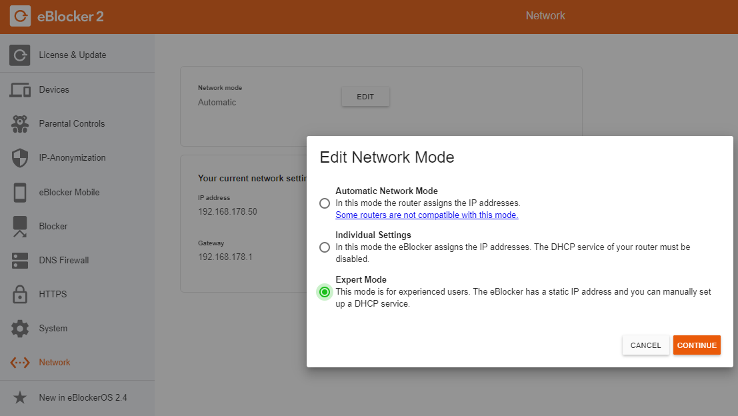738x416 pixels.
Task: Click the License & Update icon
Action: click(20, 55)
